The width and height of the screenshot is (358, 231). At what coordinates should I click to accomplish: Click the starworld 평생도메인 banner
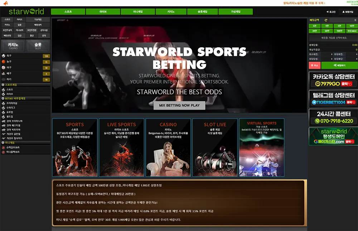click(x=333, y=136)
